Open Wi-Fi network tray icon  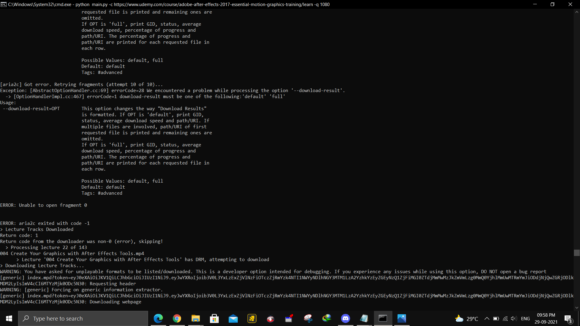point(505,318)
